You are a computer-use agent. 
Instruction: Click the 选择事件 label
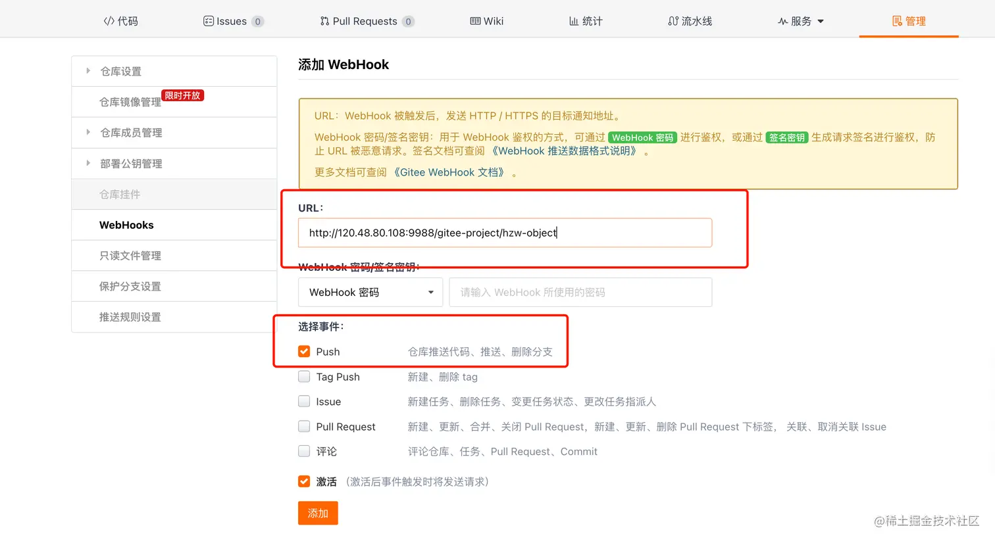tap(320, 327)
